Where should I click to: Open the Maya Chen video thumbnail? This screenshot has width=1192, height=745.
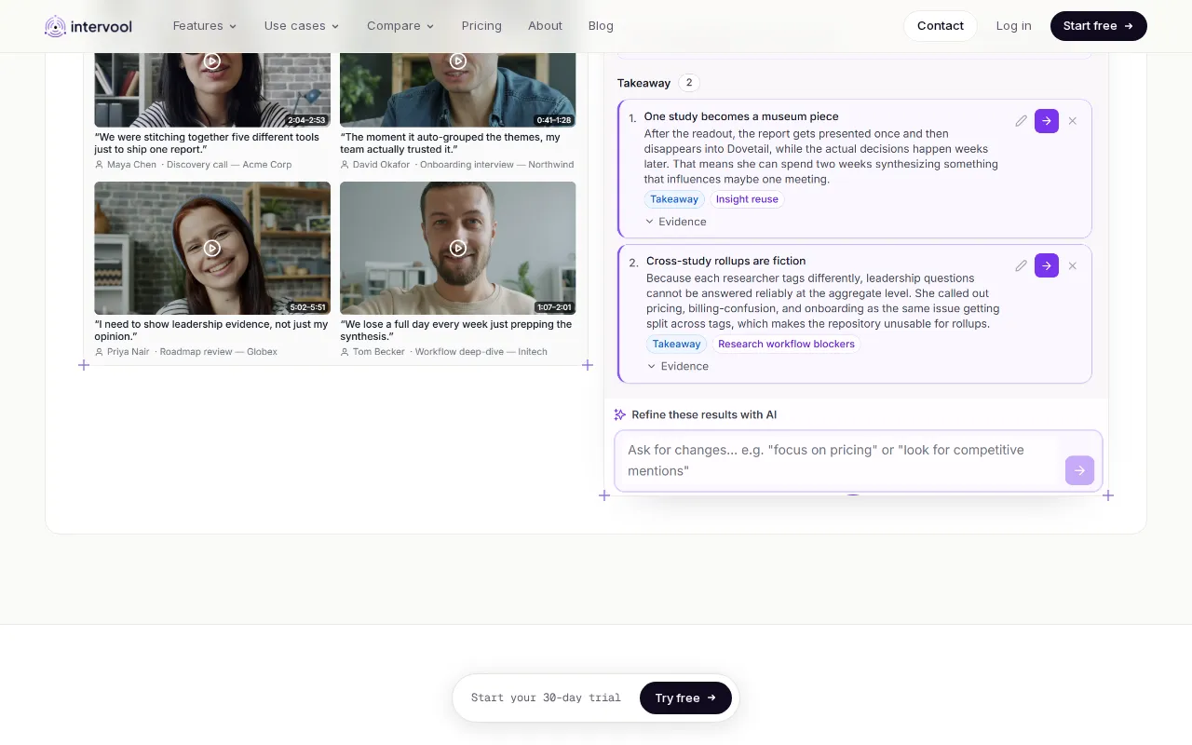coord(212,89)
